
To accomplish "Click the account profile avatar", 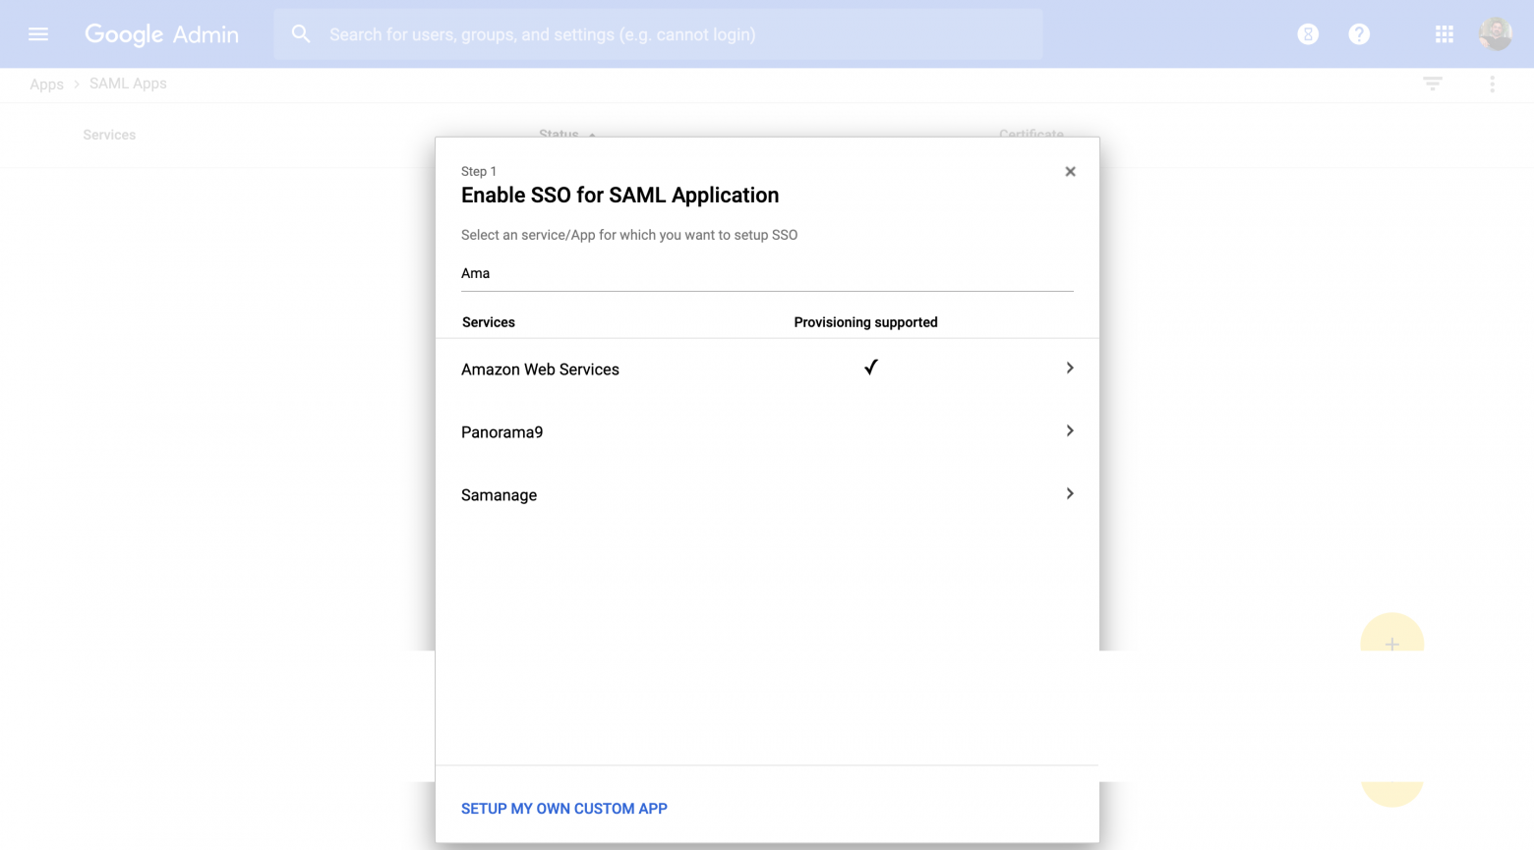I will (x=1496, y=32).
